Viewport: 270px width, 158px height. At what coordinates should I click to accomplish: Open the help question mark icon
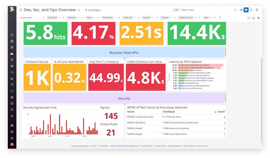tap(12, 132)
